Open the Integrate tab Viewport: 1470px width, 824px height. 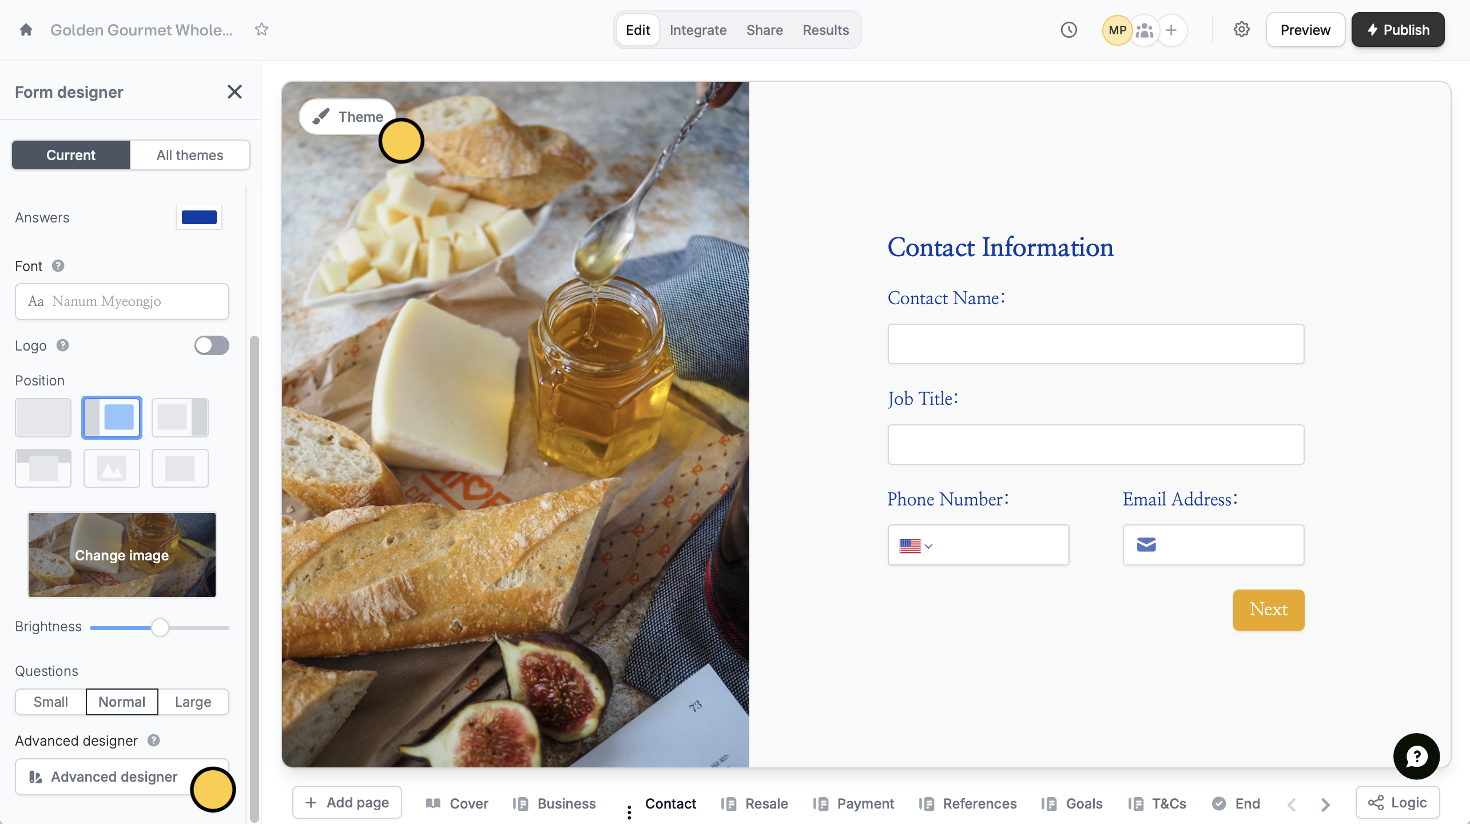click(x=698, y=30)
